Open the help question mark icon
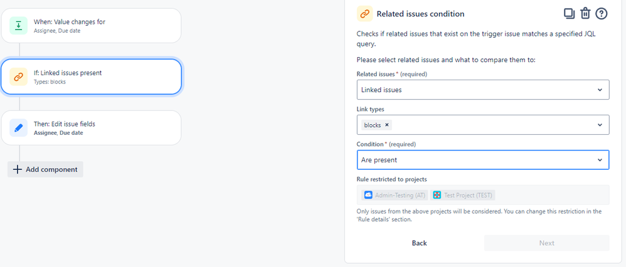 click(602, 13)
